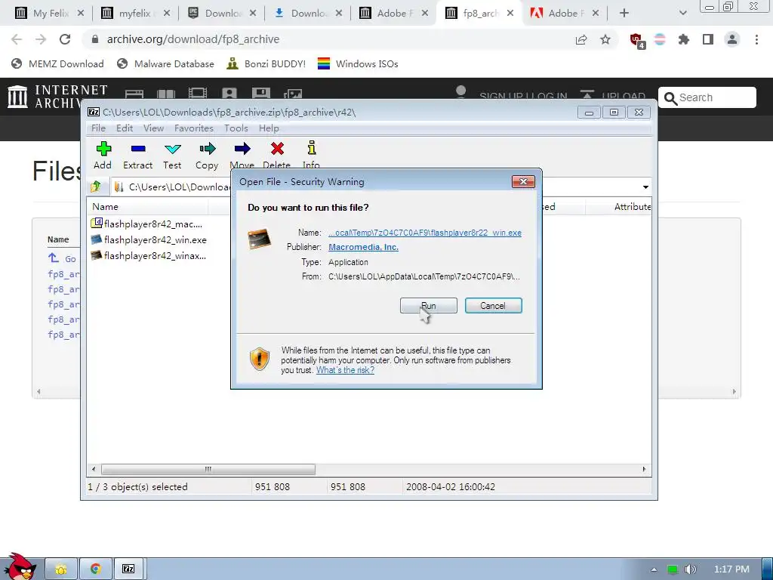Screen dimensions: 773x580
Task: Open the Chrome extensions puzzle icon
Action: [684, 39]
